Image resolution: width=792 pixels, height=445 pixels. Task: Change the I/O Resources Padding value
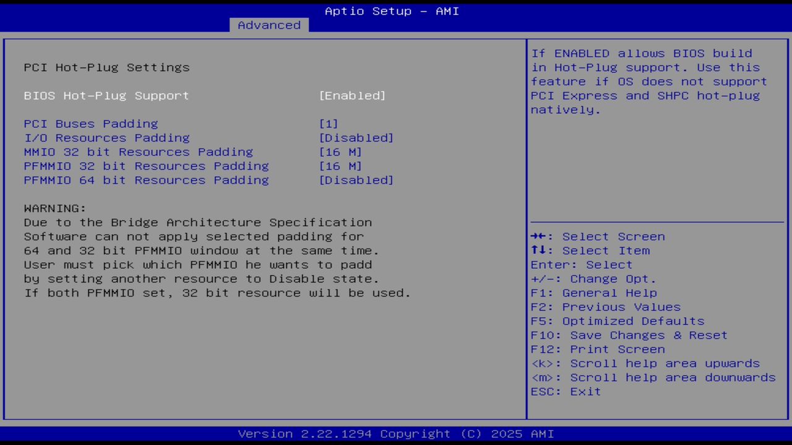point(106,138)
